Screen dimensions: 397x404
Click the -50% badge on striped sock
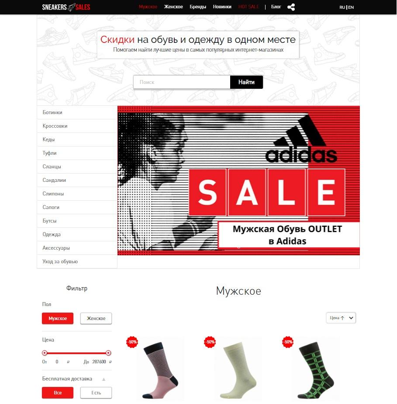[x=132, y=342]
